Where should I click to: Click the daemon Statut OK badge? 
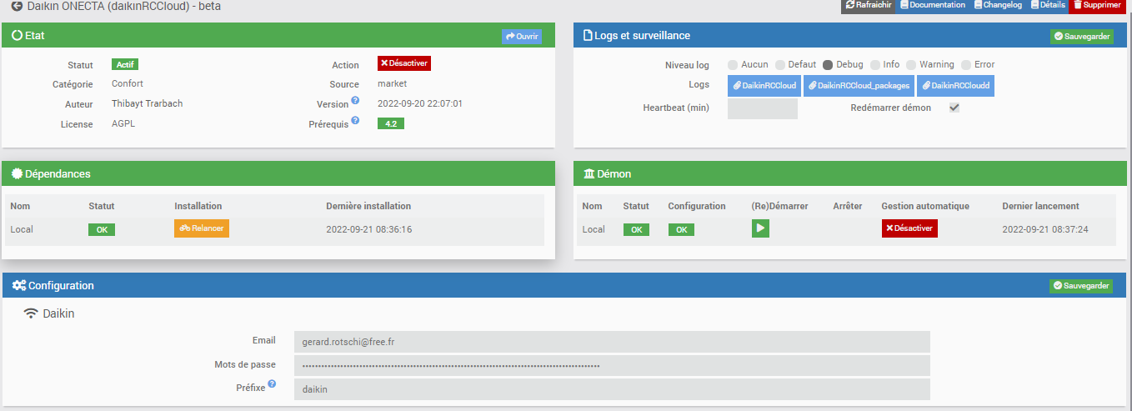636,229
